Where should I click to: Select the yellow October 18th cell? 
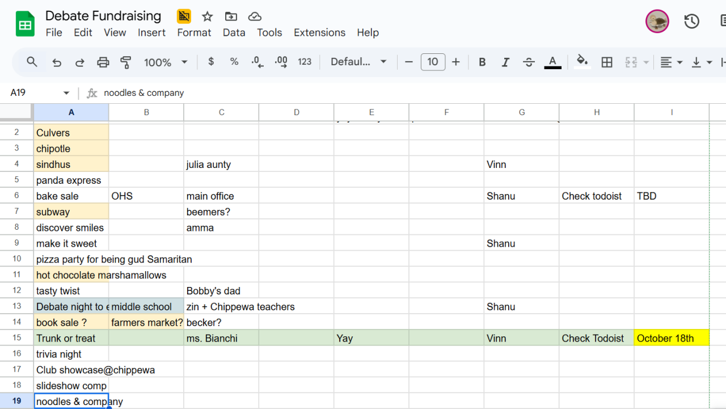point(672,338)
